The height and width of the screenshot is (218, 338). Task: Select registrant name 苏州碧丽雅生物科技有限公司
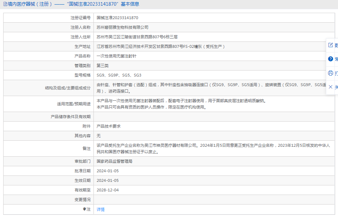point(122,27)
